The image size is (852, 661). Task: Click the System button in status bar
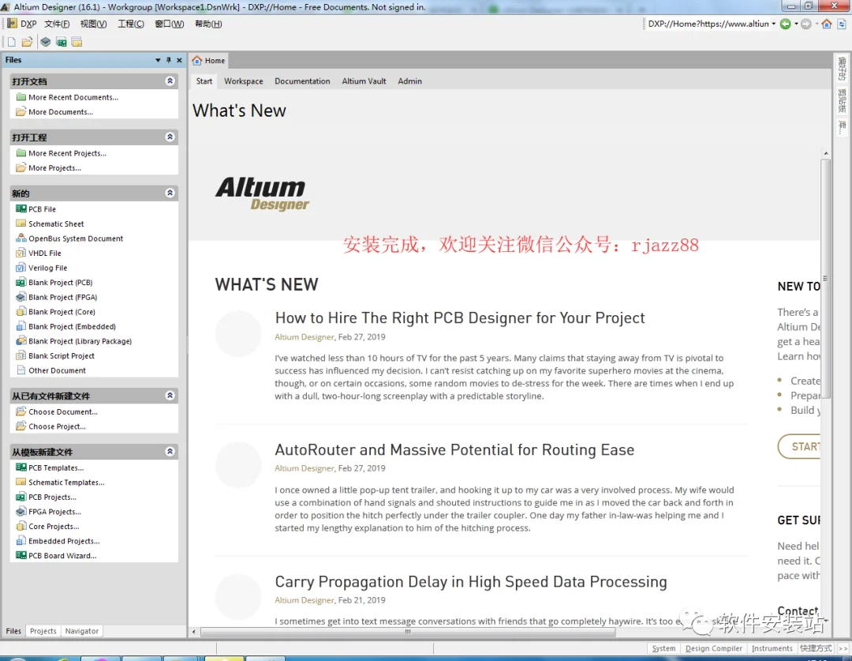[x=663, y=648]
